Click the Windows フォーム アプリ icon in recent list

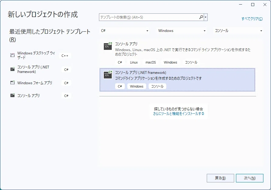12,83
